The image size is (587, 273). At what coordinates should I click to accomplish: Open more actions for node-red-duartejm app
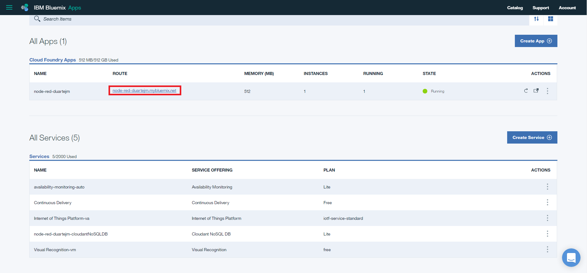(548, 91)
